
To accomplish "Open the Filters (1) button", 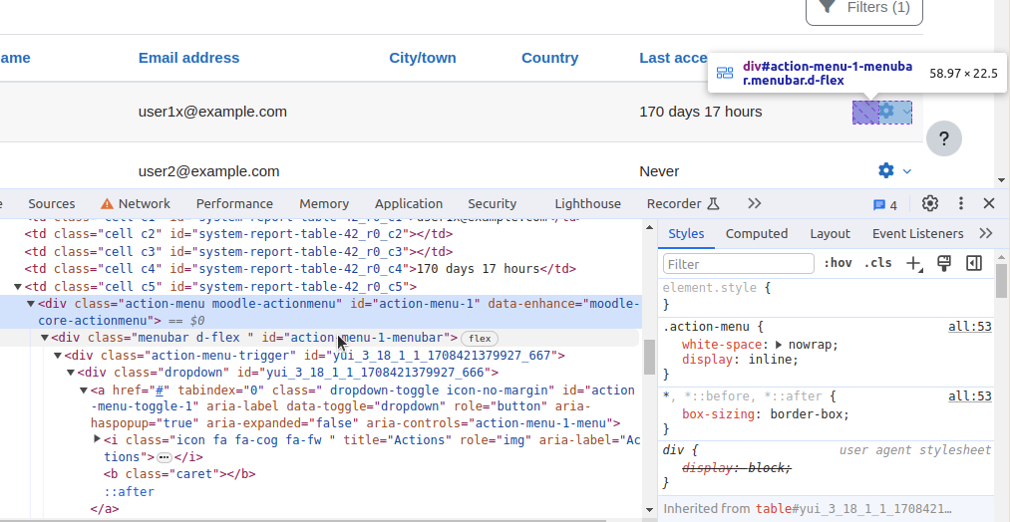I will coord(863,8).
